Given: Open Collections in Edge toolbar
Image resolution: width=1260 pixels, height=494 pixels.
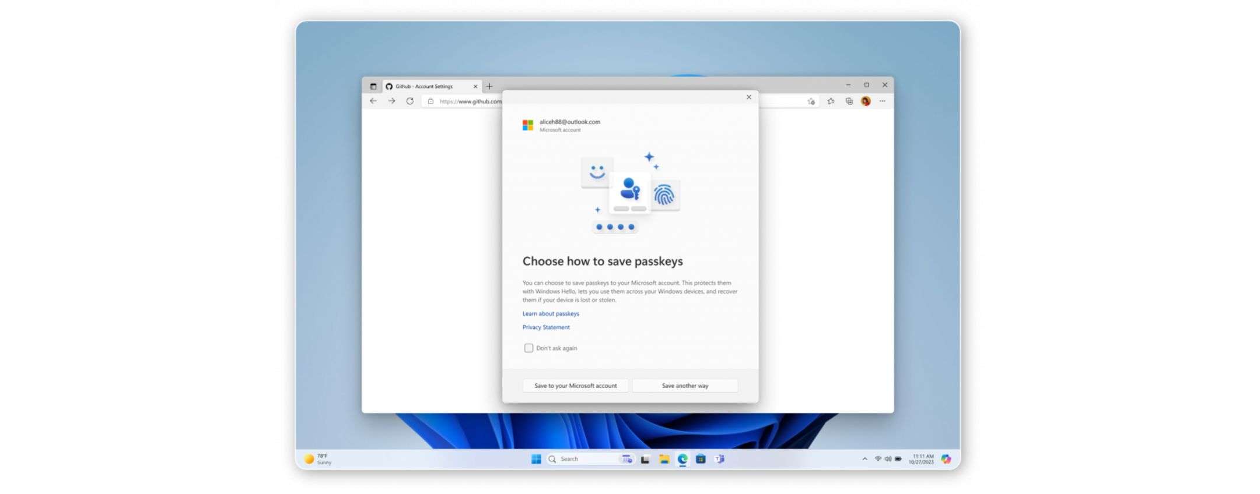Looking at the screenshot, I should pos(849,101).
